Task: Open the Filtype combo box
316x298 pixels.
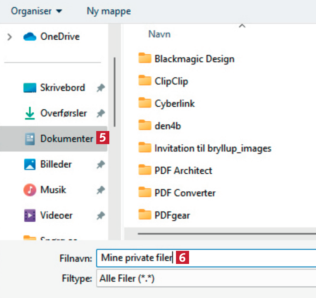Action: [x=206, y=279]
